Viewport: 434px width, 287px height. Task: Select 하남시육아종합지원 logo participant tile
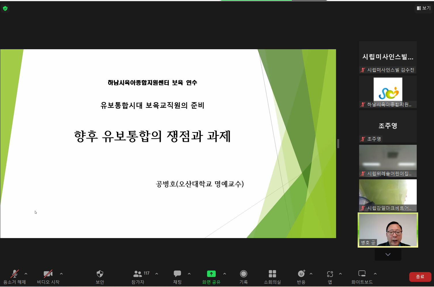(388, 92)
